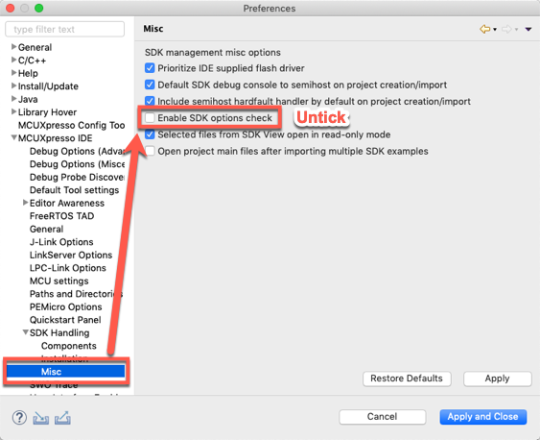Screen dimensions: 540x440
Task: Go back with the yellow arrow icon
Action: click(x=485, y=29)
